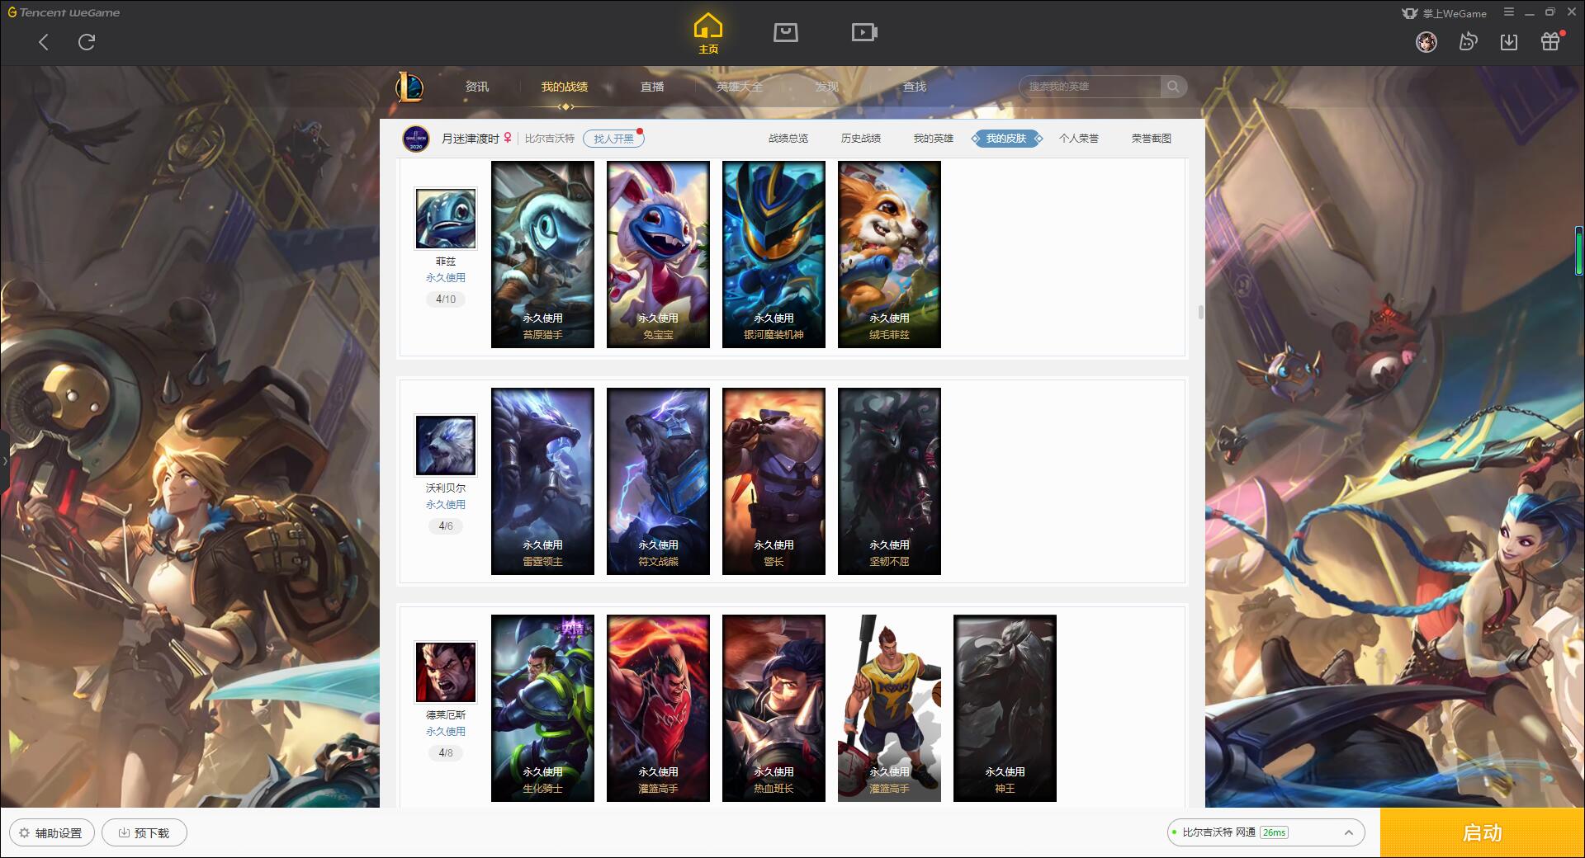Click the 启动 launch button
The width and height of the screenshot is (1585, 858).
pyautogui.click(x=1482, y=832)
